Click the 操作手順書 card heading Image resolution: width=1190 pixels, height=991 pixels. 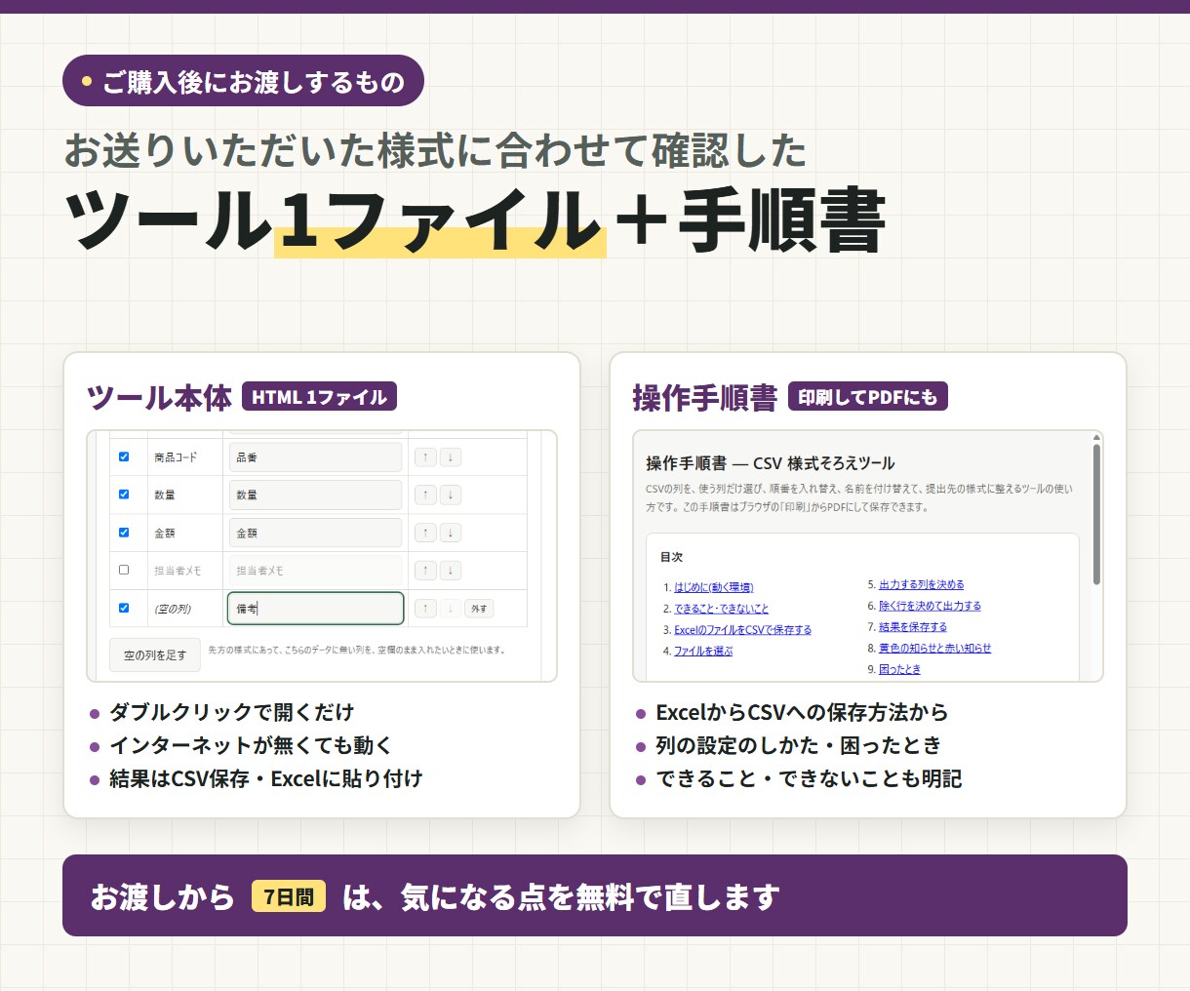click(x=704, y=398)
